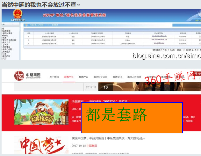Click the 2017-10-18 date under 中国梦 headline
Viewport: 201px width, 156px height.
tap(79, 146)
